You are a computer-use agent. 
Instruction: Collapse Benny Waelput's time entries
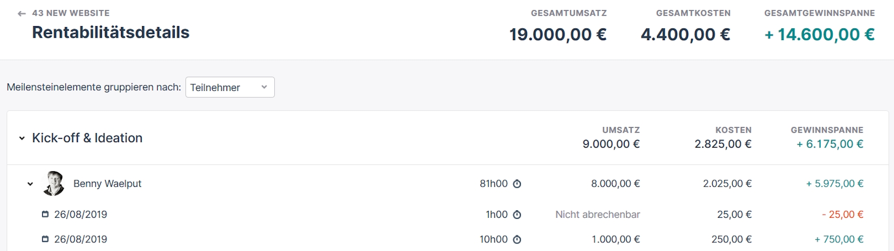pyautogui.click(x=30, y=184)
